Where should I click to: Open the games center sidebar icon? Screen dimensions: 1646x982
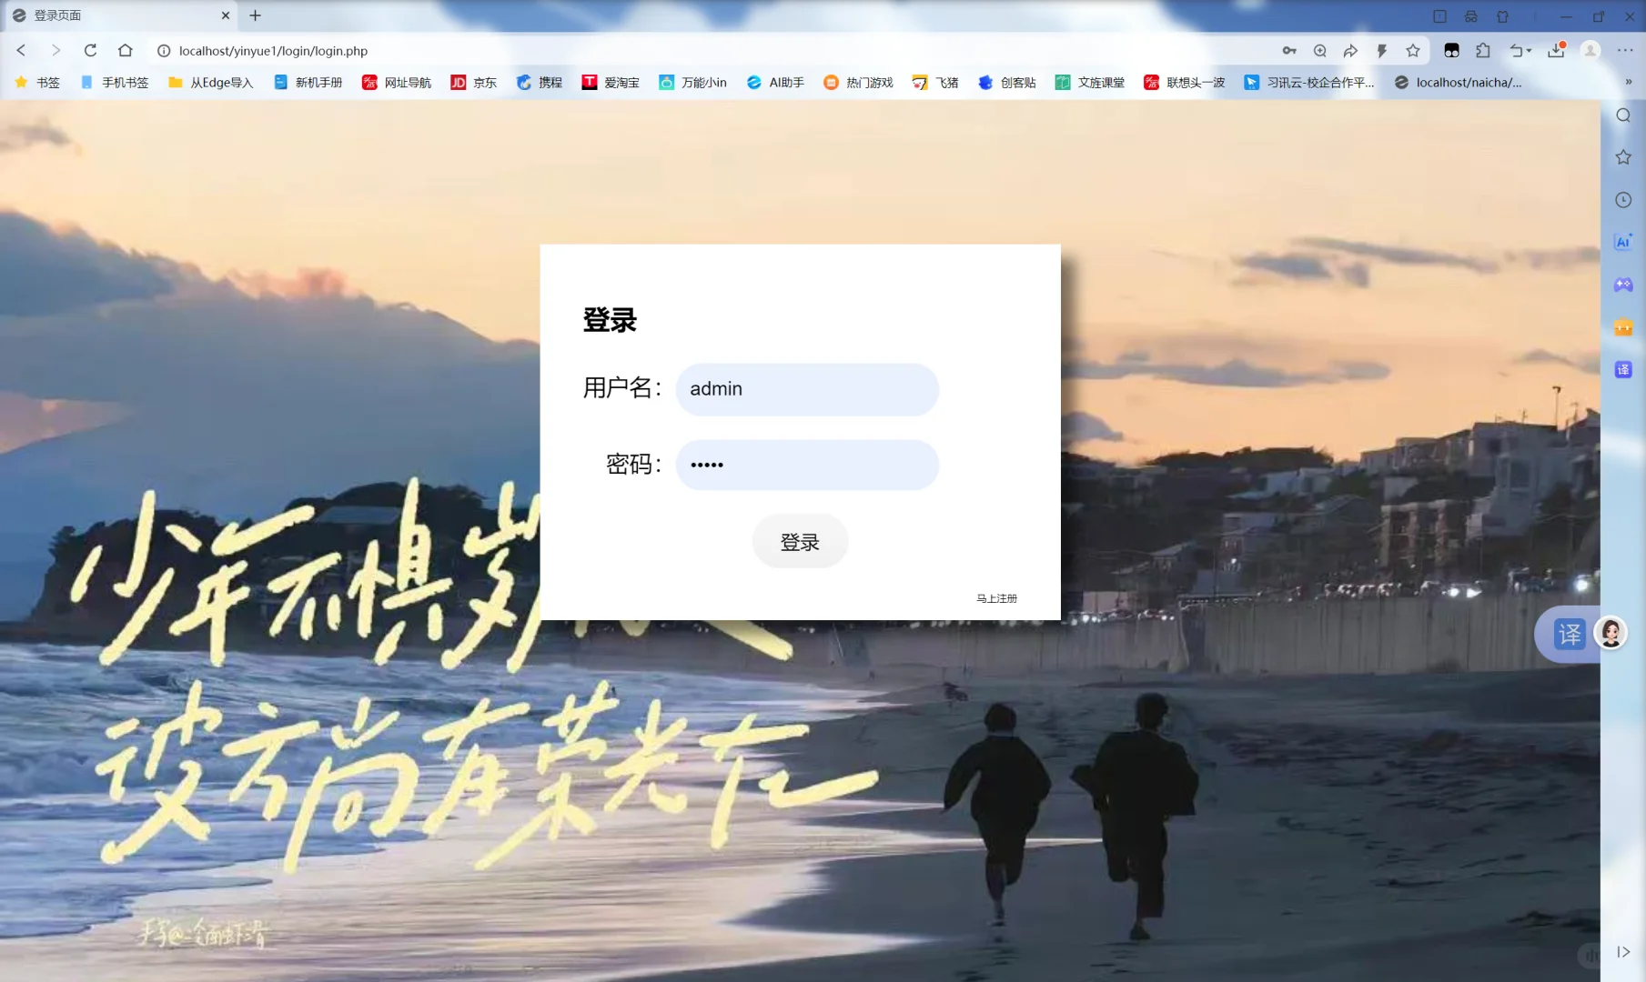[x=1623, y=284]
